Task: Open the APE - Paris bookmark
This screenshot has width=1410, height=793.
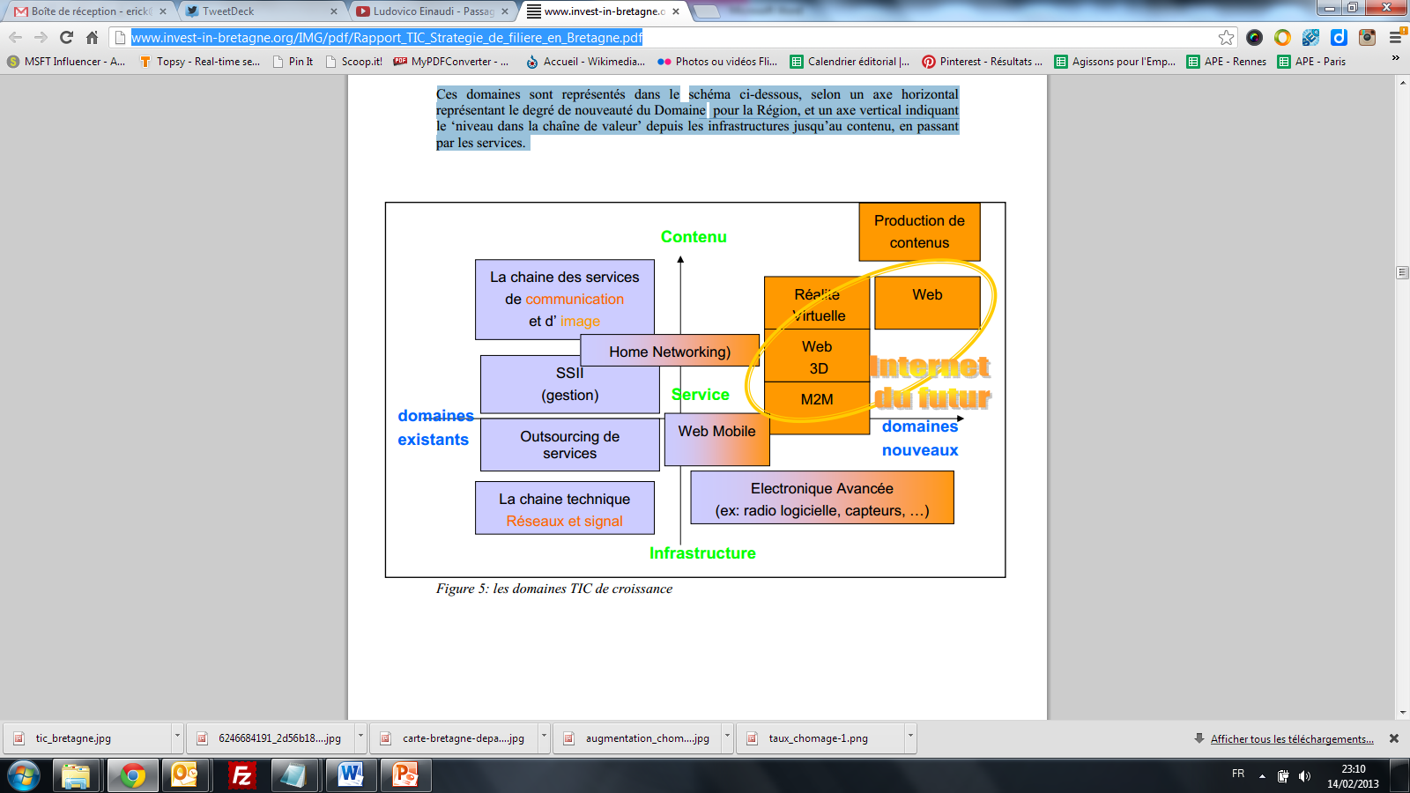Action: pyautogui.click(x=1312, y=62)
